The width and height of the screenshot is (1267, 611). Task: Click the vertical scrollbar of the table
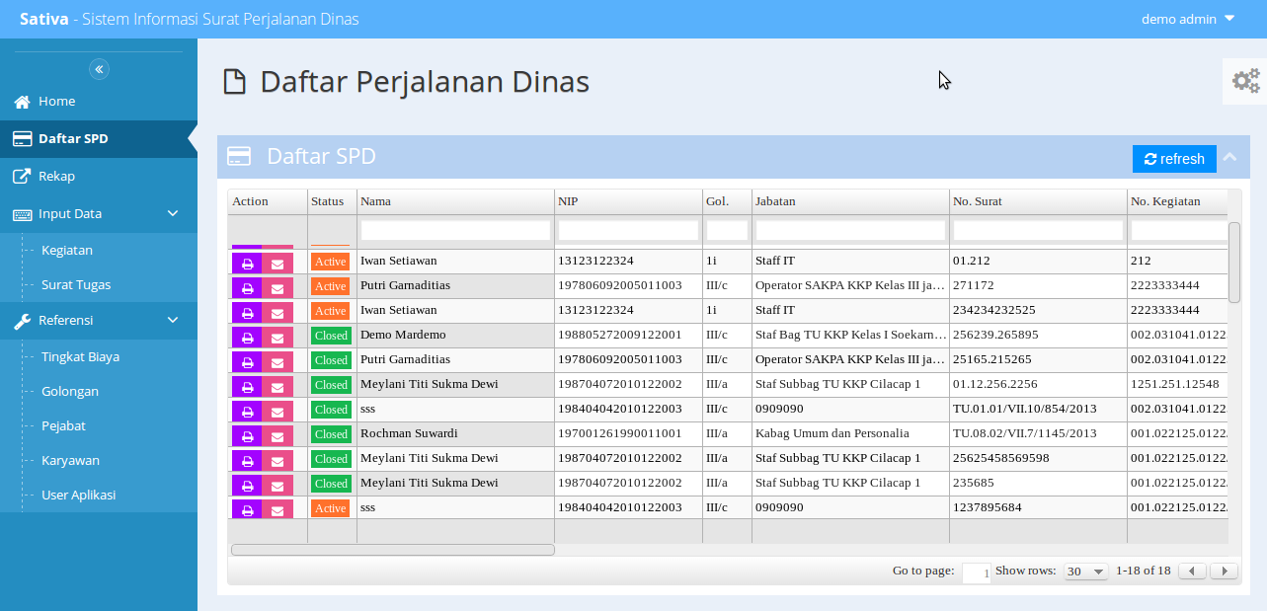(1234, 263)
